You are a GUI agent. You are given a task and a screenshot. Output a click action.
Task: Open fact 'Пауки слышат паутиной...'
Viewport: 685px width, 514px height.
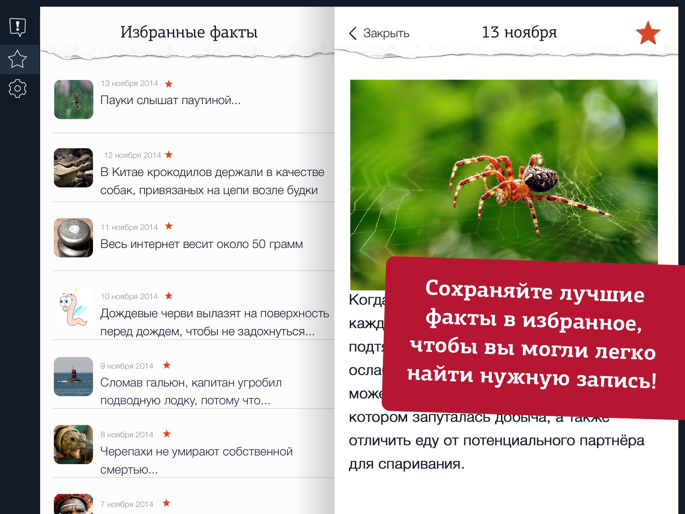(x=171, y=100)
